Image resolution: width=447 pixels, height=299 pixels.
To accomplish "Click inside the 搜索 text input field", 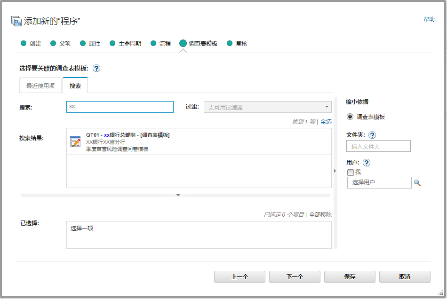I will [x=120, y=107].
